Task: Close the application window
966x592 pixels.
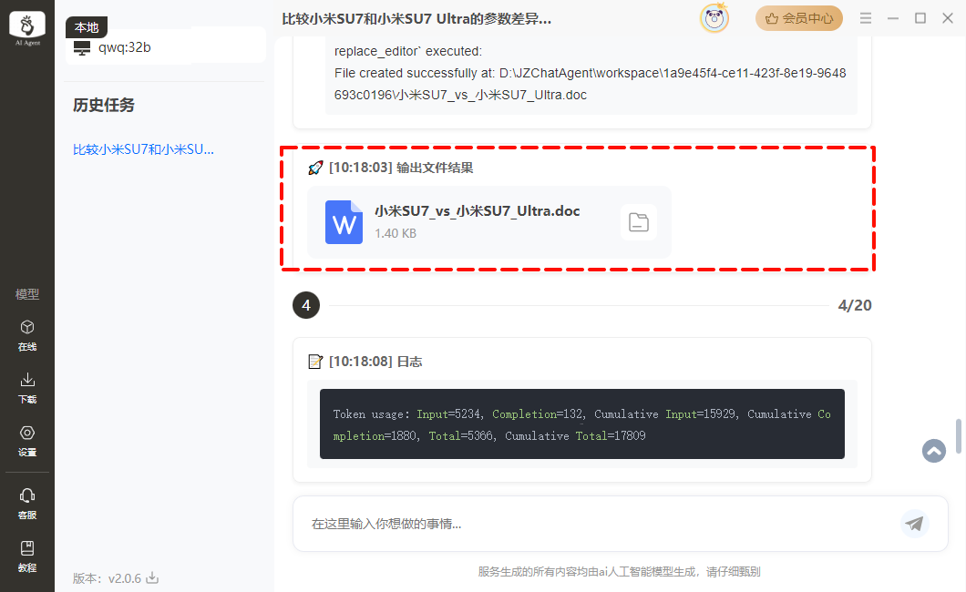Action: tap(948, 18)
